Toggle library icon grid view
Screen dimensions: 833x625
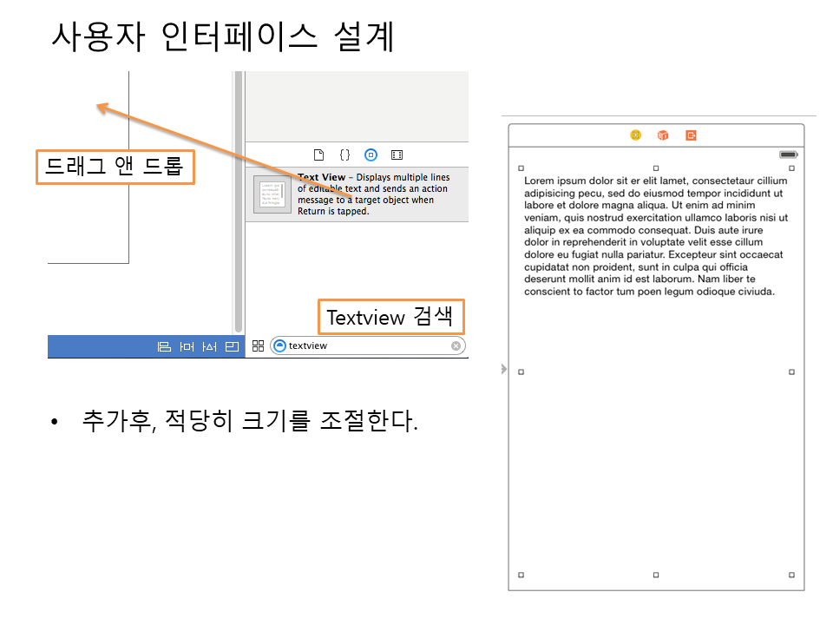258,345
